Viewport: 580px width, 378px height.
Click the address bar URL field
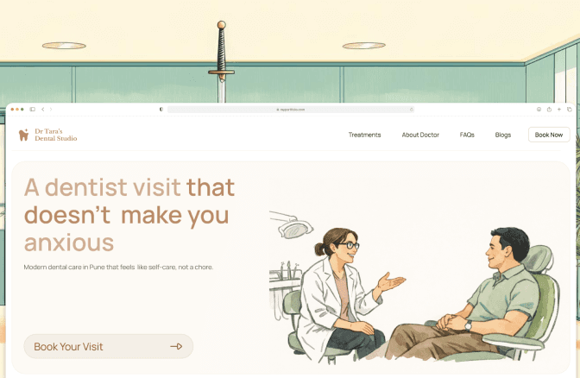point(291,110)
